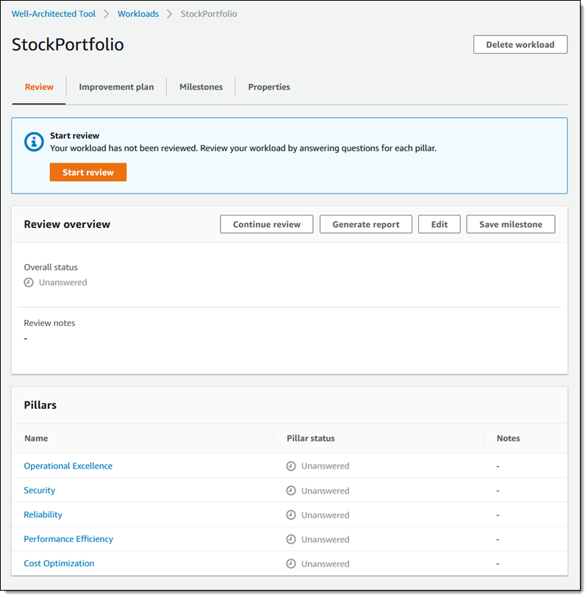
Task: Select the Review tab
Action: (x=39, y=87)
